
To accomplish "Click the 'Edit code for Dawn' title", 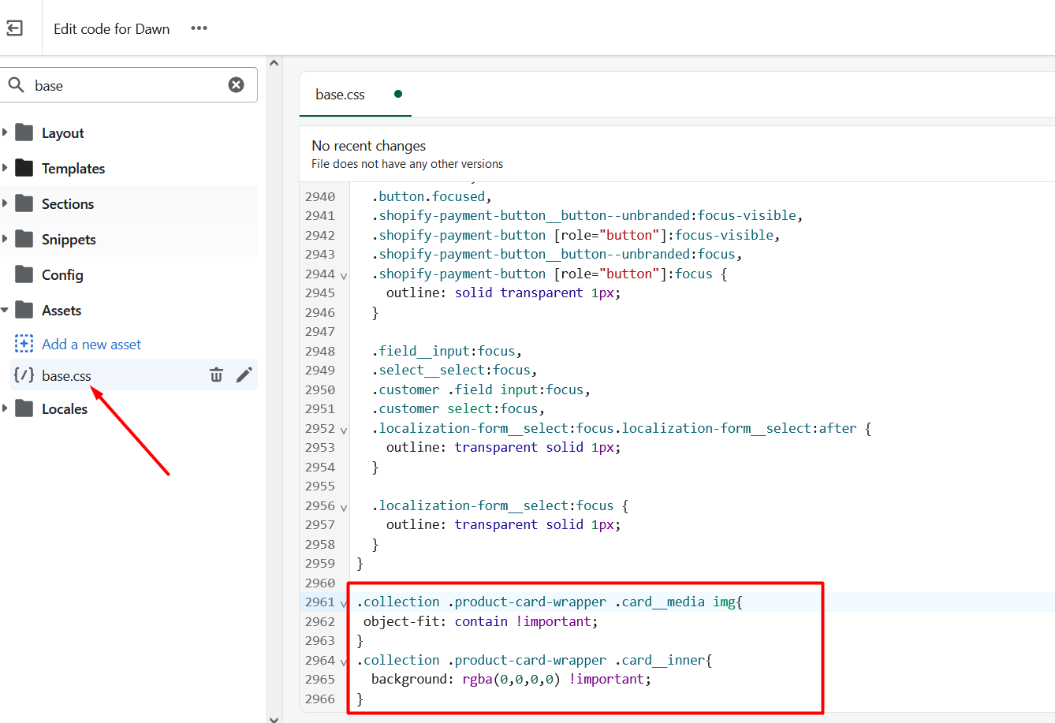I will click(112, 29).
